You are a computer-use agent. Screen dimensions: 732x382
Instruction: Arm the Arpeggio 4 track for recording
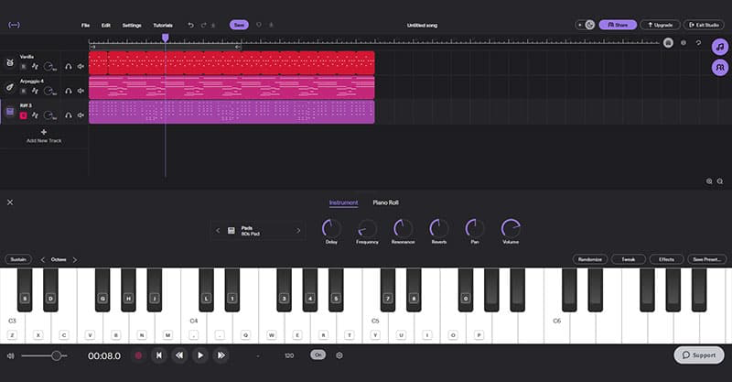24,91
